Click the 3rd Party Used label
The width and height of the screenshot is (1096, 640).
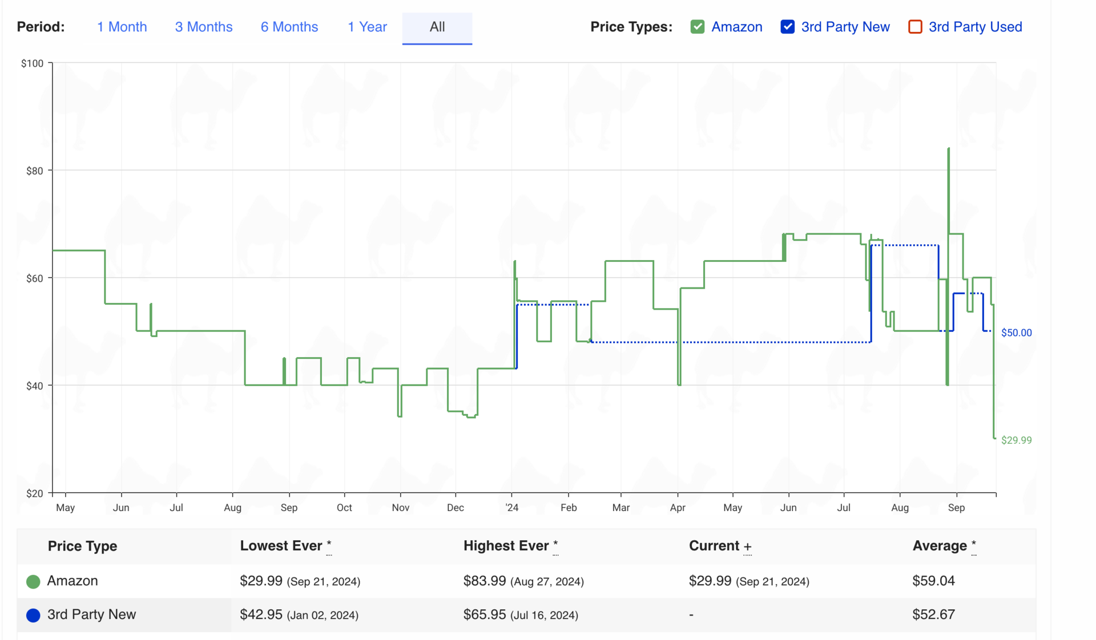pyautogui.click(x=975, y=27)
